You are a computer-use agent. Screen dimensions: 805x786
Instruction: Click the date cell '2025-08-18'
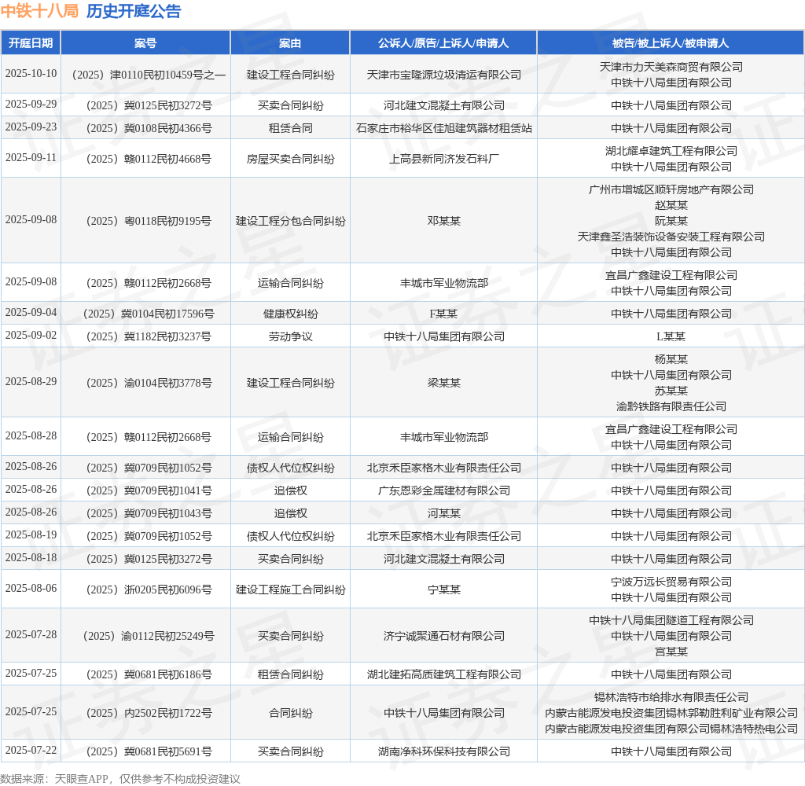31,557
